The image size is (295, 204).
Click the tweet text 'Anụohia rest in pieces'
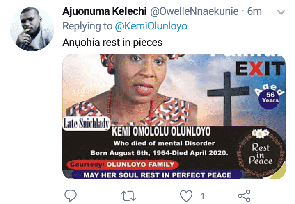pyautogui.click(x=112, y=42)
